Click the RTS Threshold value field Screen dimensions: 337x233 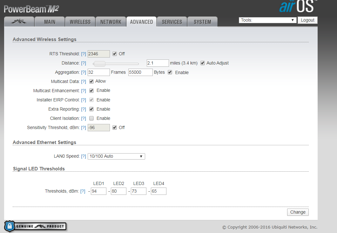tap(99, 54)
